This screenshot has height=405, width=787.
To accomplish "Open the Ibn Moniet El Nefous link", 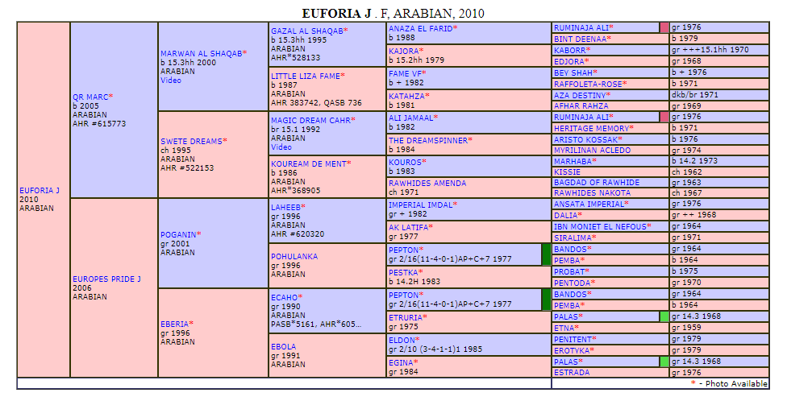I will [601, 226].
